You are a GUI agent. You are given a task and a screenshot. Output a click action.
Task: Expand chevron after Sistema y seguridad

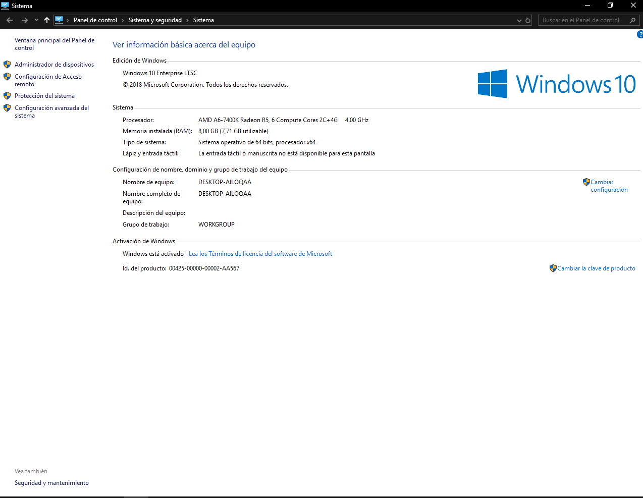coord(187,20)
